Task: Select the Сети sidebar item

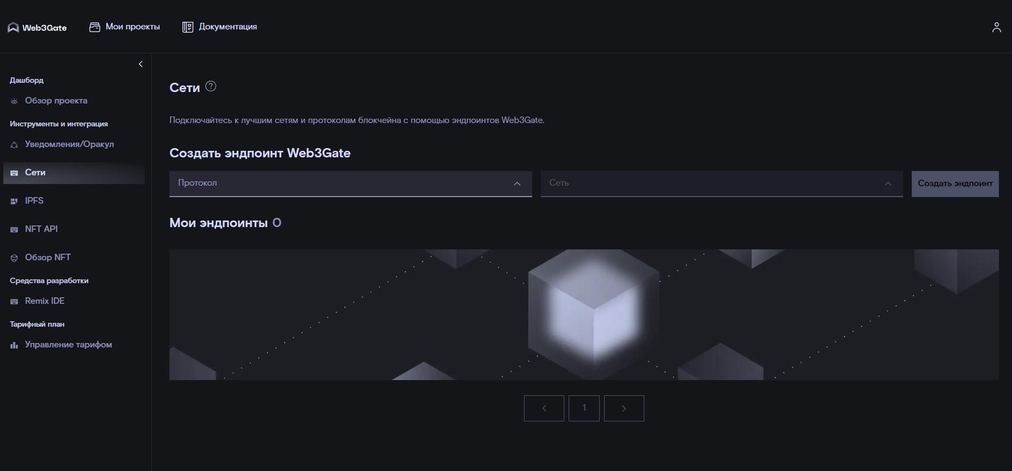Action: [x=74, y=173]
